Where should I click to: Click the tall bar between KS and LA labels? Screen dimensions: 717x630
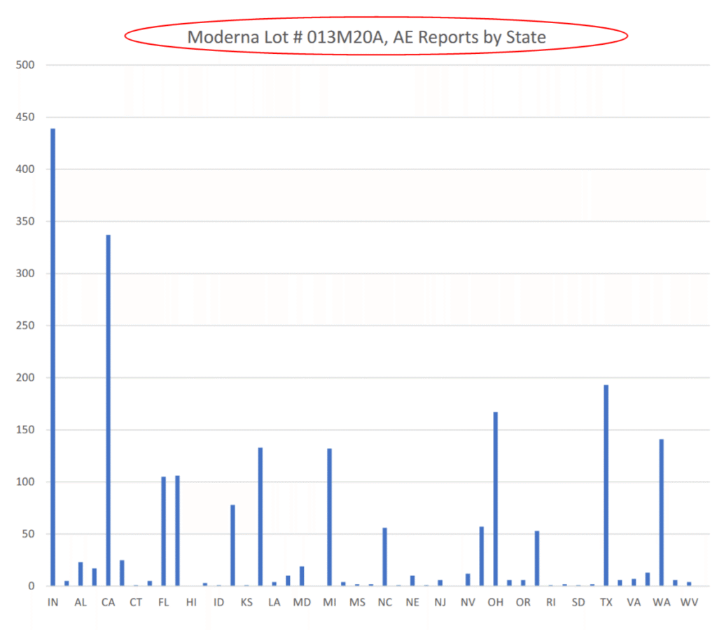[x=260, y=517]
